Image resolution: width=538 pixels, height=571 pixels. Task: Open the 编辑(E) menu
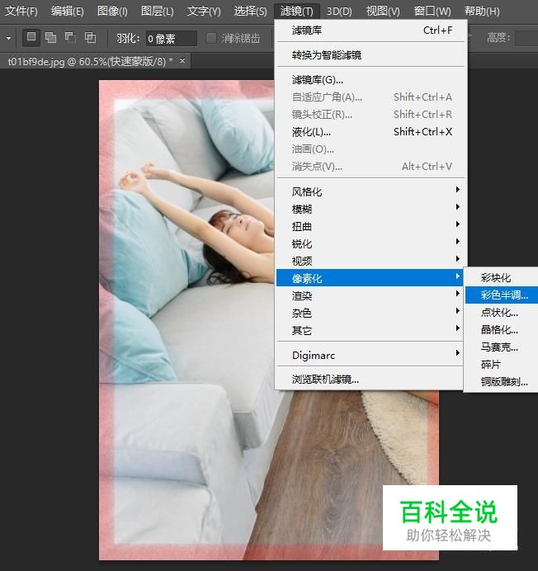(68, 11)
